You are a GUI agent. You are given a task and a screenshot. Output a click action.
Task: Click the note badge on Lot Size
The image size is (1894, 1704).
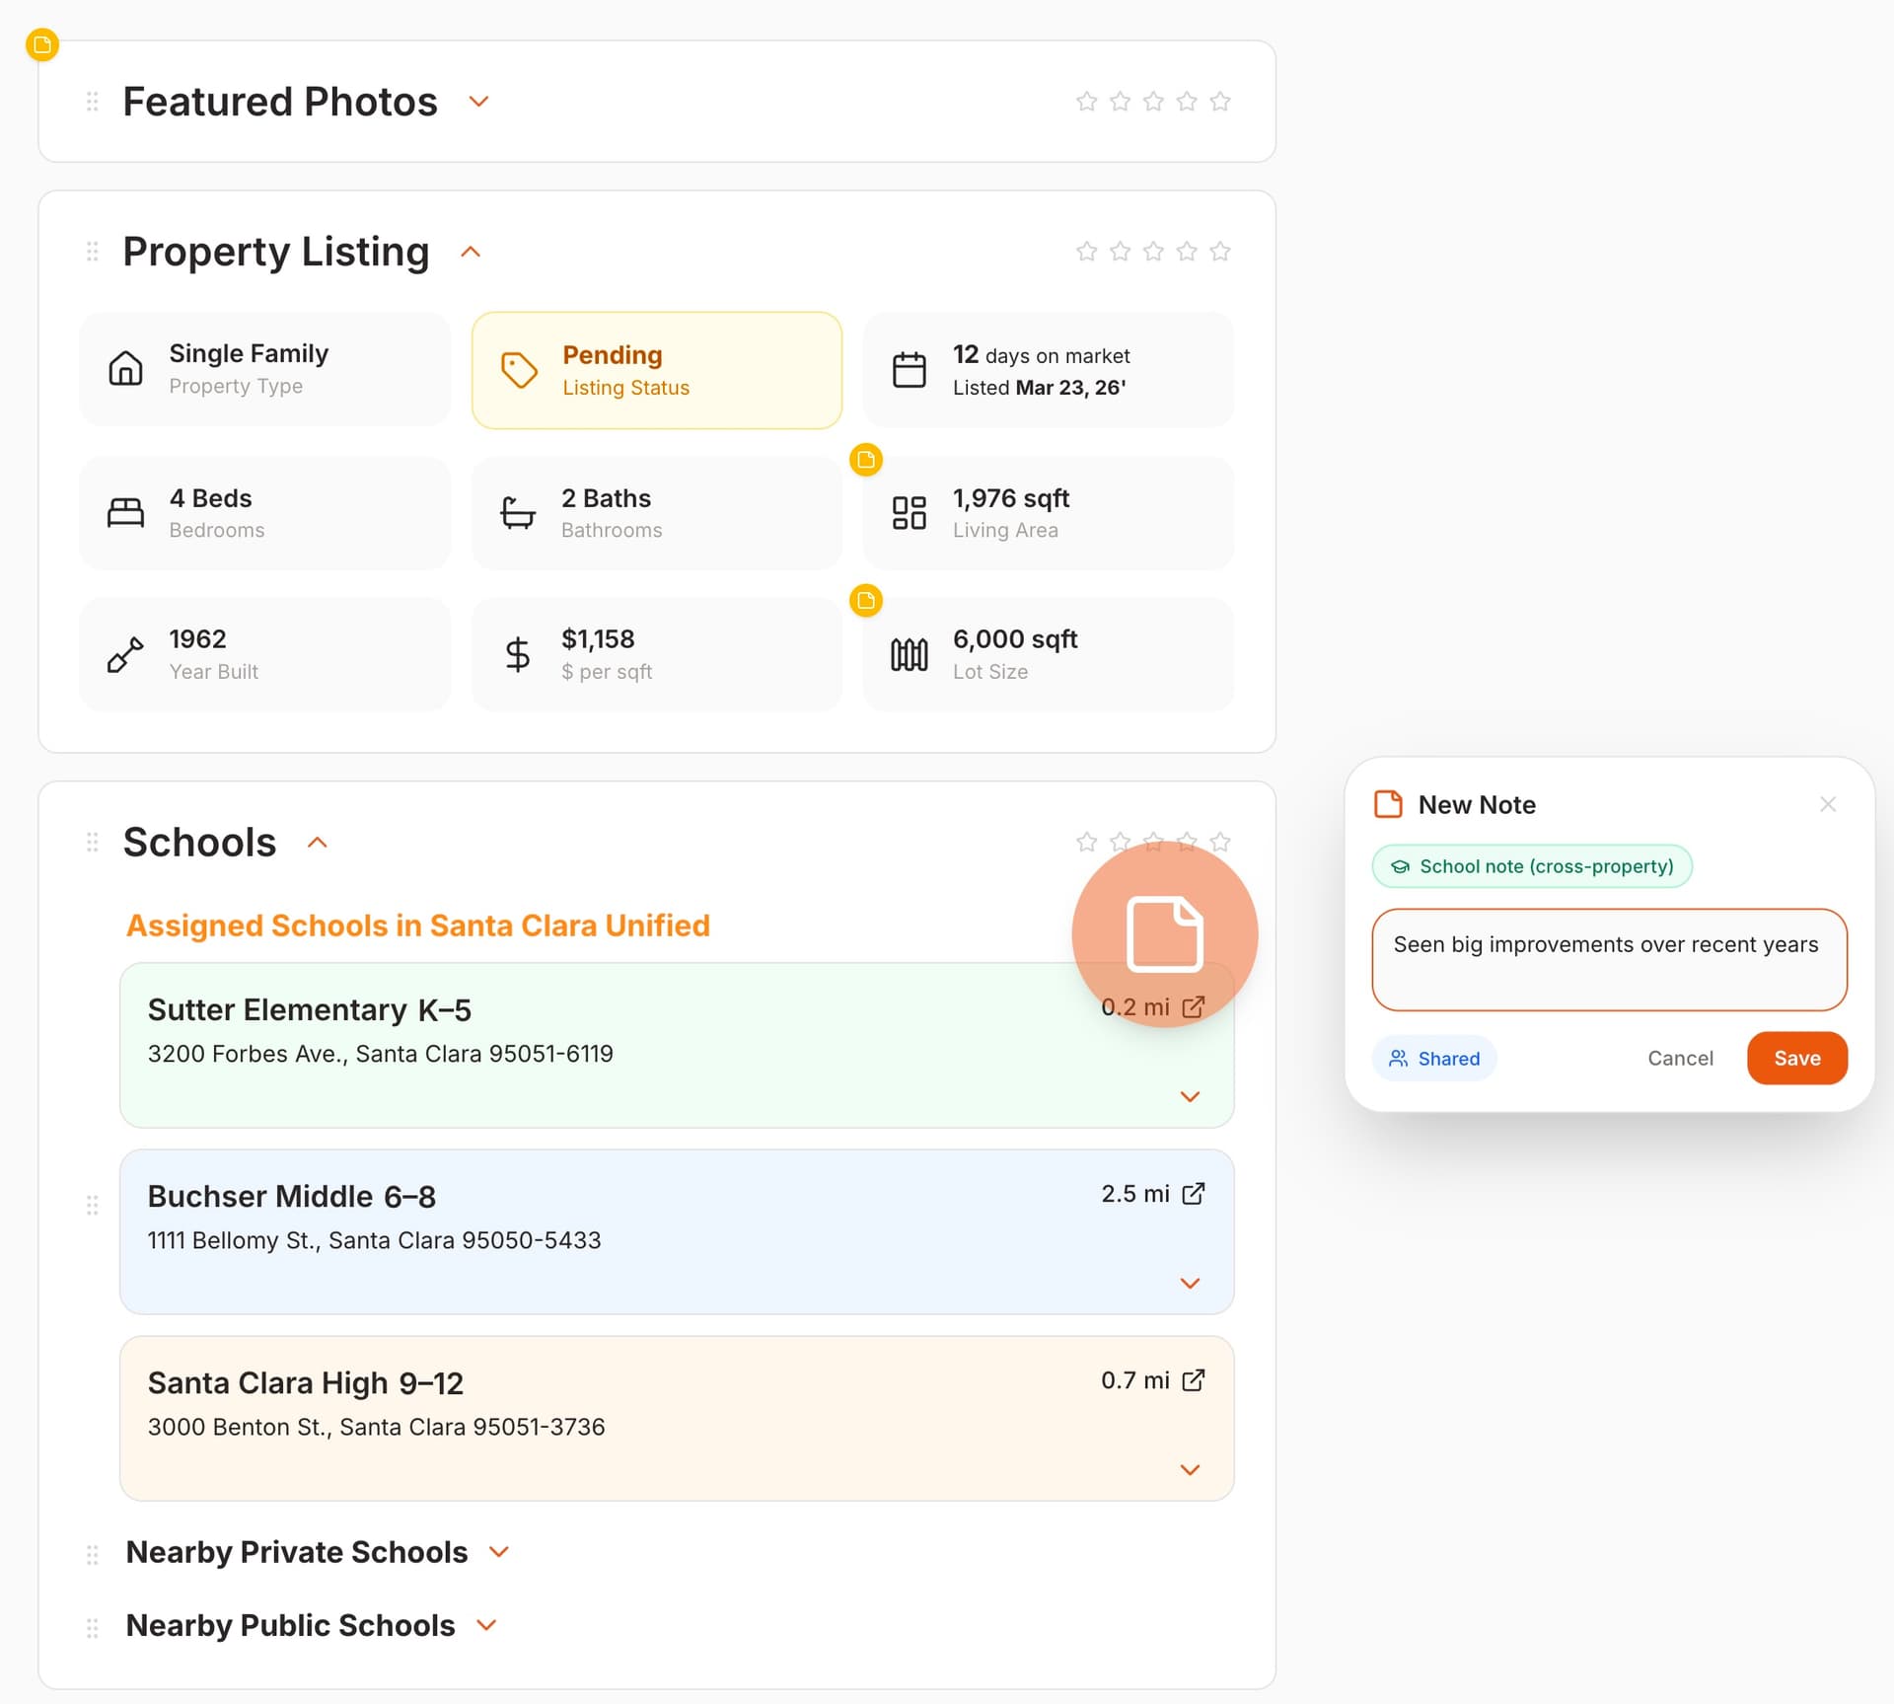[866, 600]
